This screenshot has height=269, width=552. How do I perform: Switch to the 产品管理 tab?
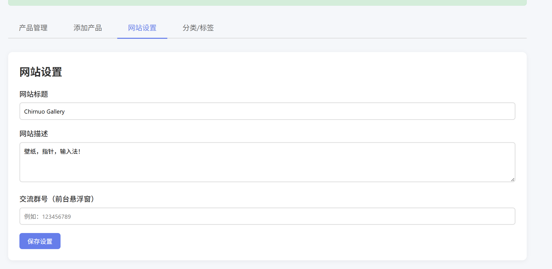pos(33,28)
